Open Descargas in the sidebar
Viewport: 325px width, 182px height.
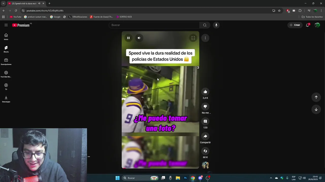(6, 99)
